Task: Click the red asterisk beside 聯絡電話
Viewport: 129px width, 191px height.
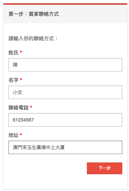Action: [31, 107]
